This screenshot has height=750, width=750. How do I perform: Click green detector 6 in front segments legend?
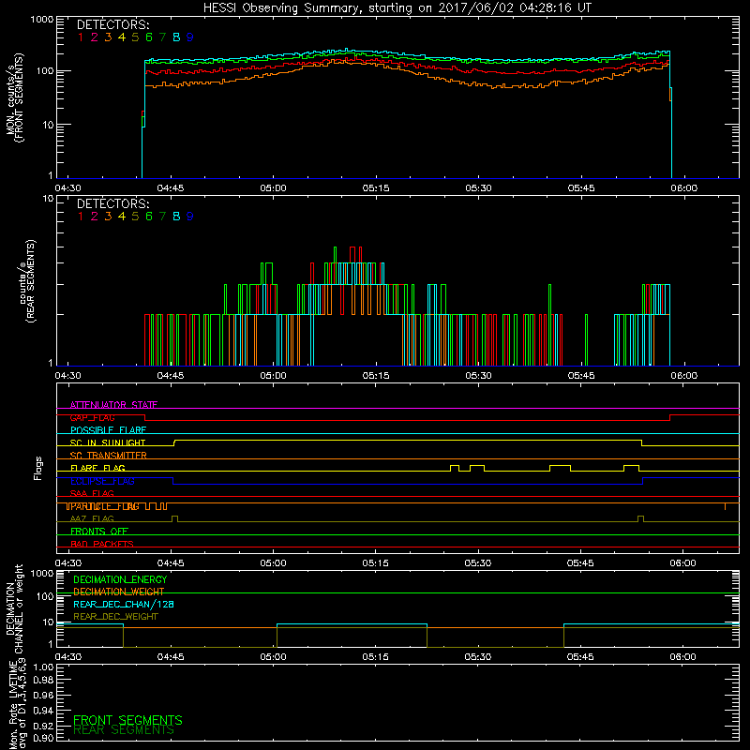coord(149,37)
